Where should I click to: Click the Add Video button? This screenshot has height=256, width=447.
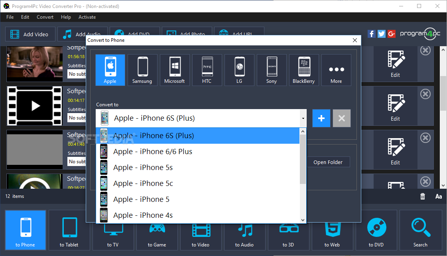(30, 34)
